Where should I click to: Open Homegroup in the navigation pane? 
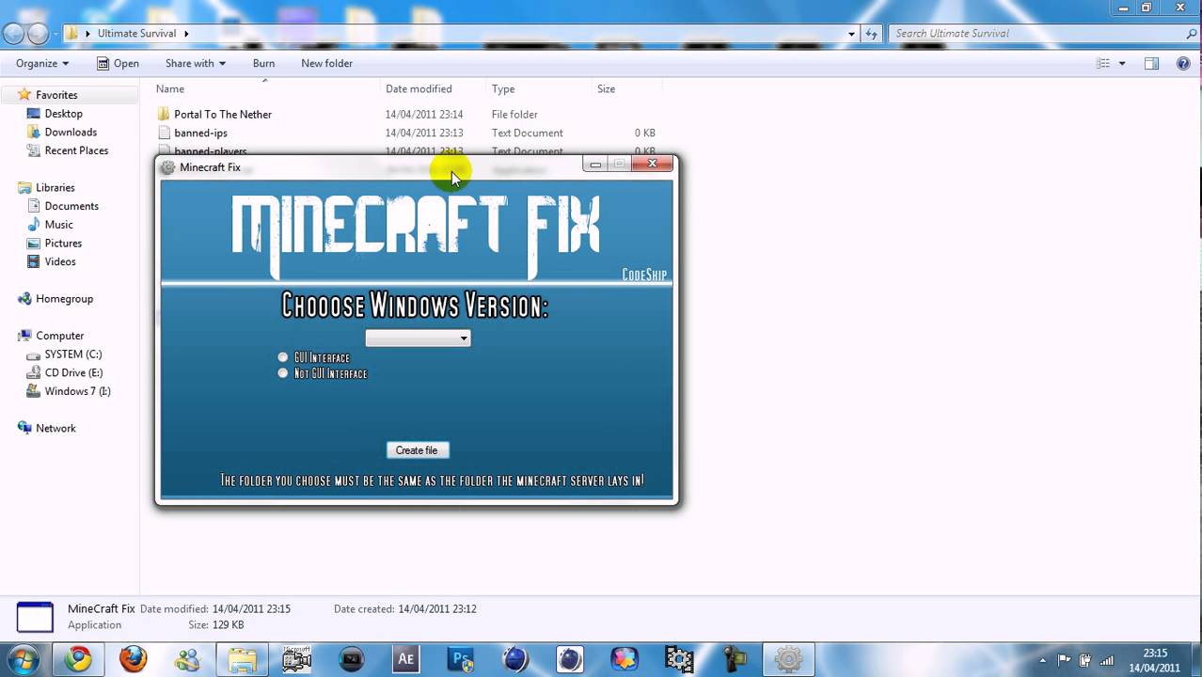[65, 299]
